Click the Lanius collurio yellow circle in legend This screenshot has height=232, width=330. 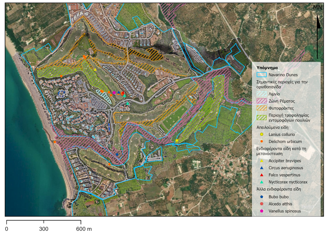[262, 134]
